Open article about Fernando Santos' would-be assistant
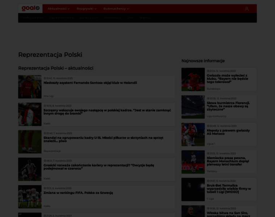This screenshot has width=275, height=217. [x=90, y=83]
